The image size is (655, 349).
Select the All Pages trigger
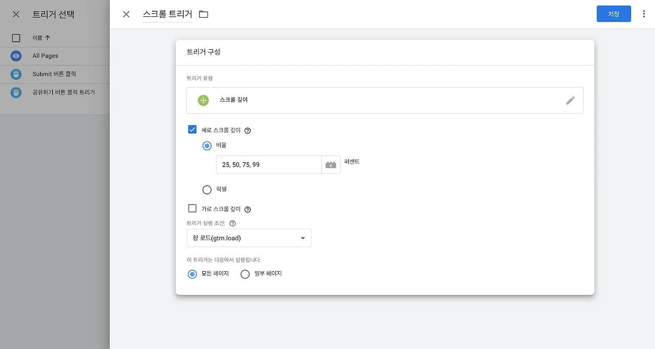click(x=46, y=56)
